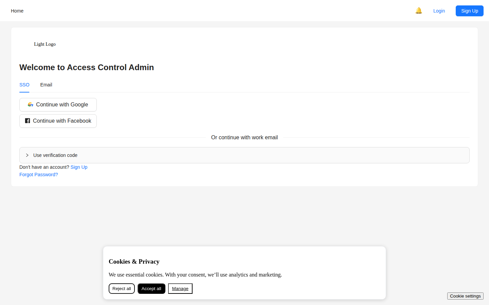Open the Sign Up link below the code field
This screenshot has height=305, width=489.
(79, 167)
